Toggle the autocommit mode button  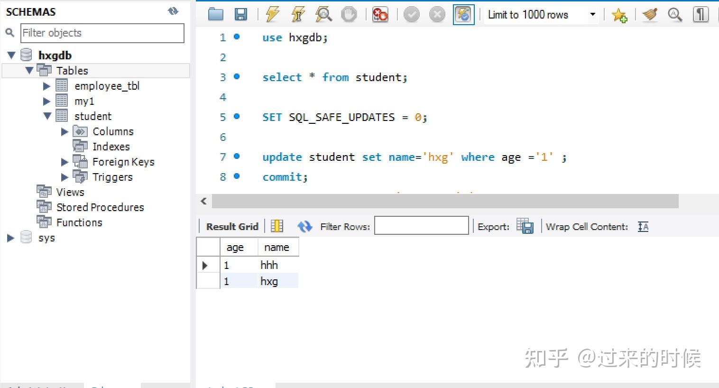[x=463, y=15]
